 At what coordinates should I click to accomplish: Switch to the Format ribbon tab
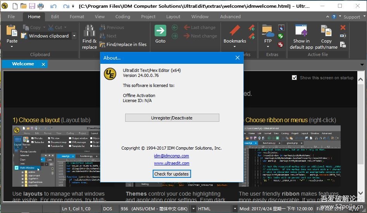[x=77, y=17]
